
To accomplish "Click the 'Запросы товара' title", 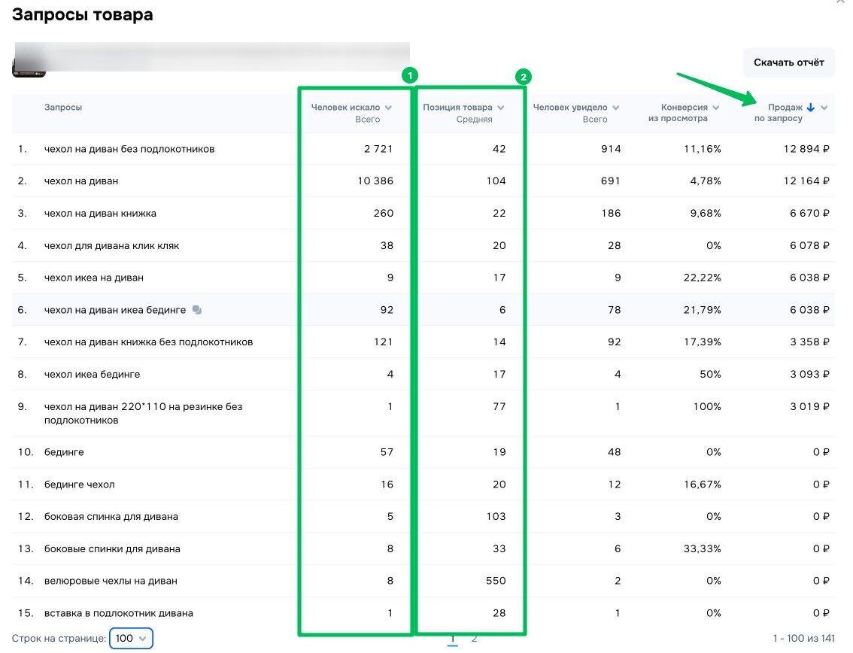I will pyautogui.click(x=82, y=15).
